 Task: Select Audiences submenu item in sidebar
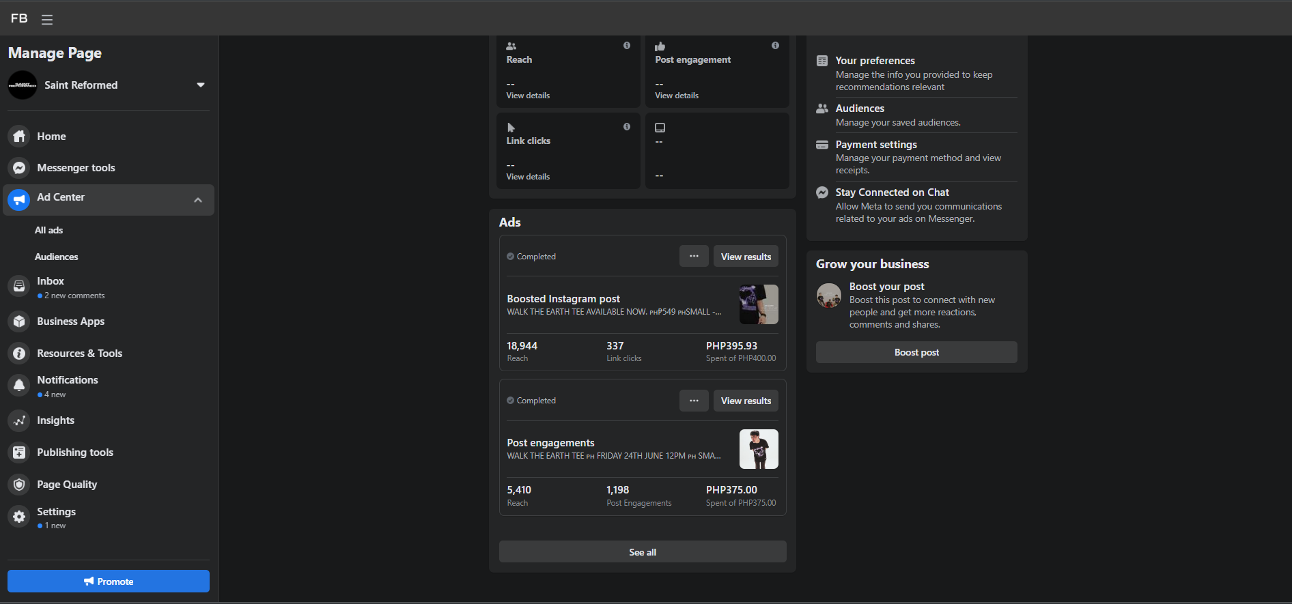tap(57, 257)
